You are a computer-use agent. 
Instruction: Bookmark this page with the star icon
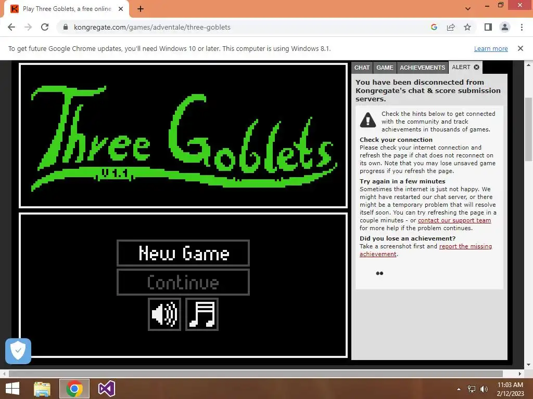[x=467, y=27]
